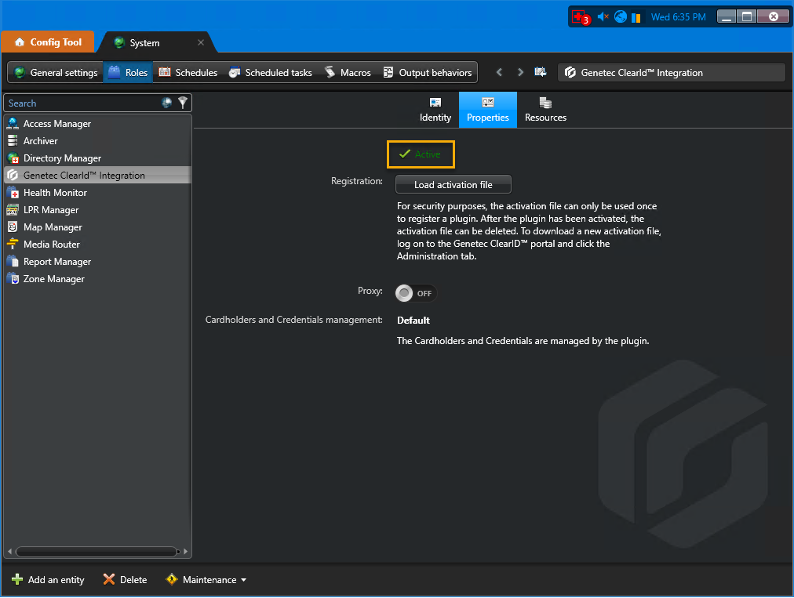Click Add an entity button
Viewport: 794px width, 598px height.
click(48, 580)
